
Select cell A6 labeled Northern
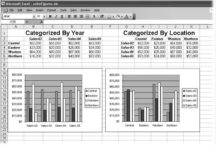coord(16,56)
